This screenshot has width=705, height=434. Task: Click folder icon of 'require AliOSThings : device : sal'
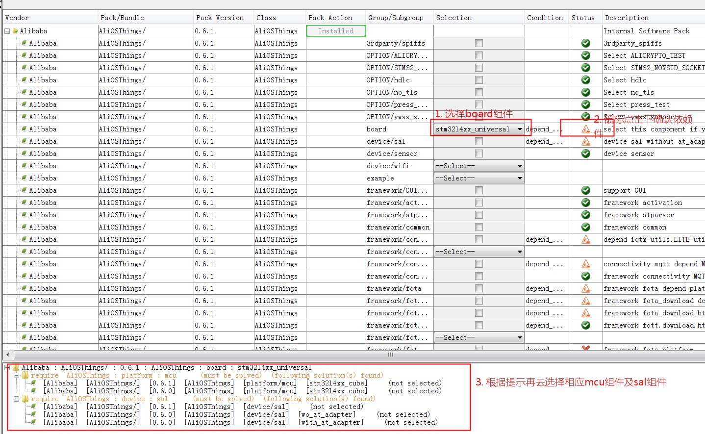pyautogui.click(x=25, y=399)
